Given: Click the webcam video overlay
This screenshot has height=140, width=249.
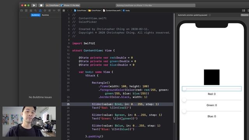Looking at the screenshot, I should tap(29, 122).
